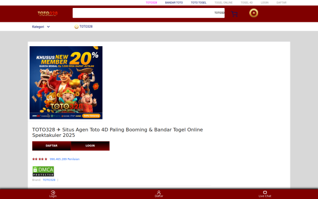Open Live Chat from bottom bar
318x199 pixels.
[x=264, y=194]
